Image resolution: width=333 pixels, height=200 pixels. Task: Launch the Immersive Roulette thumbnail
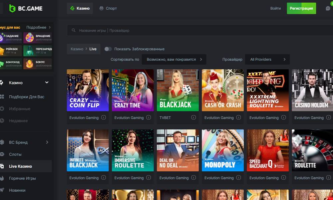[133, 150]
